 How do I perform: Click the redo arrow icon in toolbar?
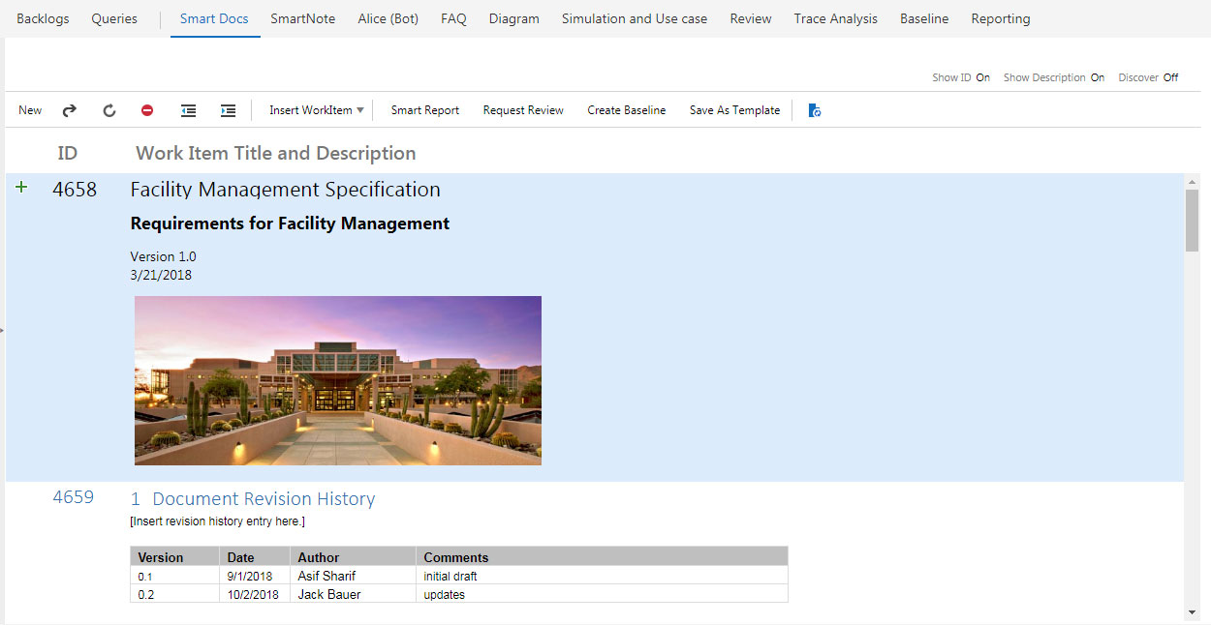pos(70,110)
